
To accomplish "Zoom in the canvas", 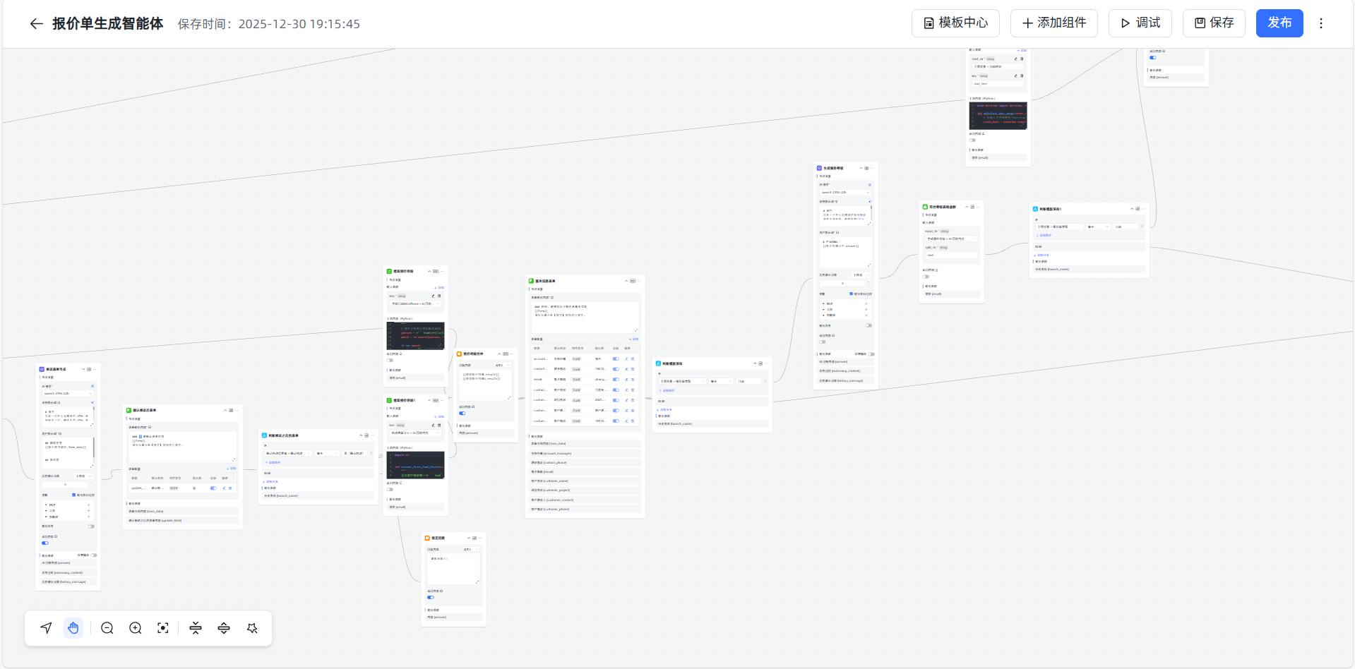I will (136, 628).
